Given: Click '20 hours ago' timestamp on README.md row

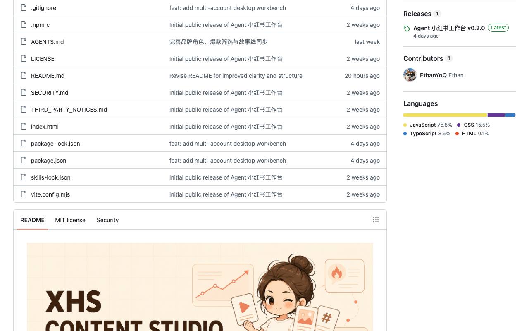Looking at the screenshot, I should click(x=362, y=76).
